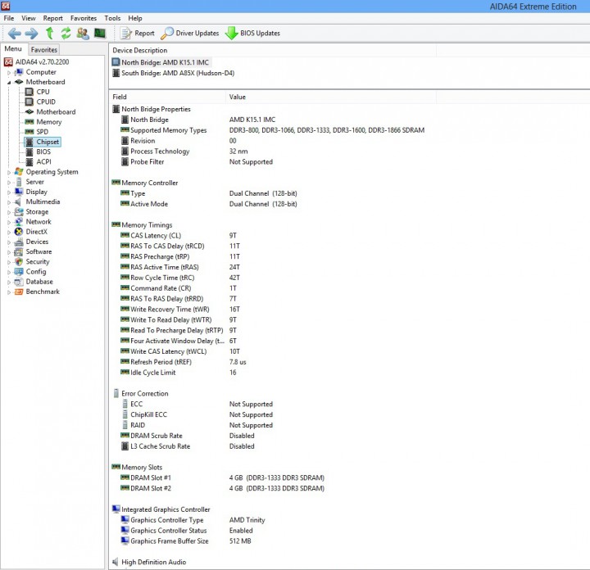Expand the Computer tree node

pos(9,72)
